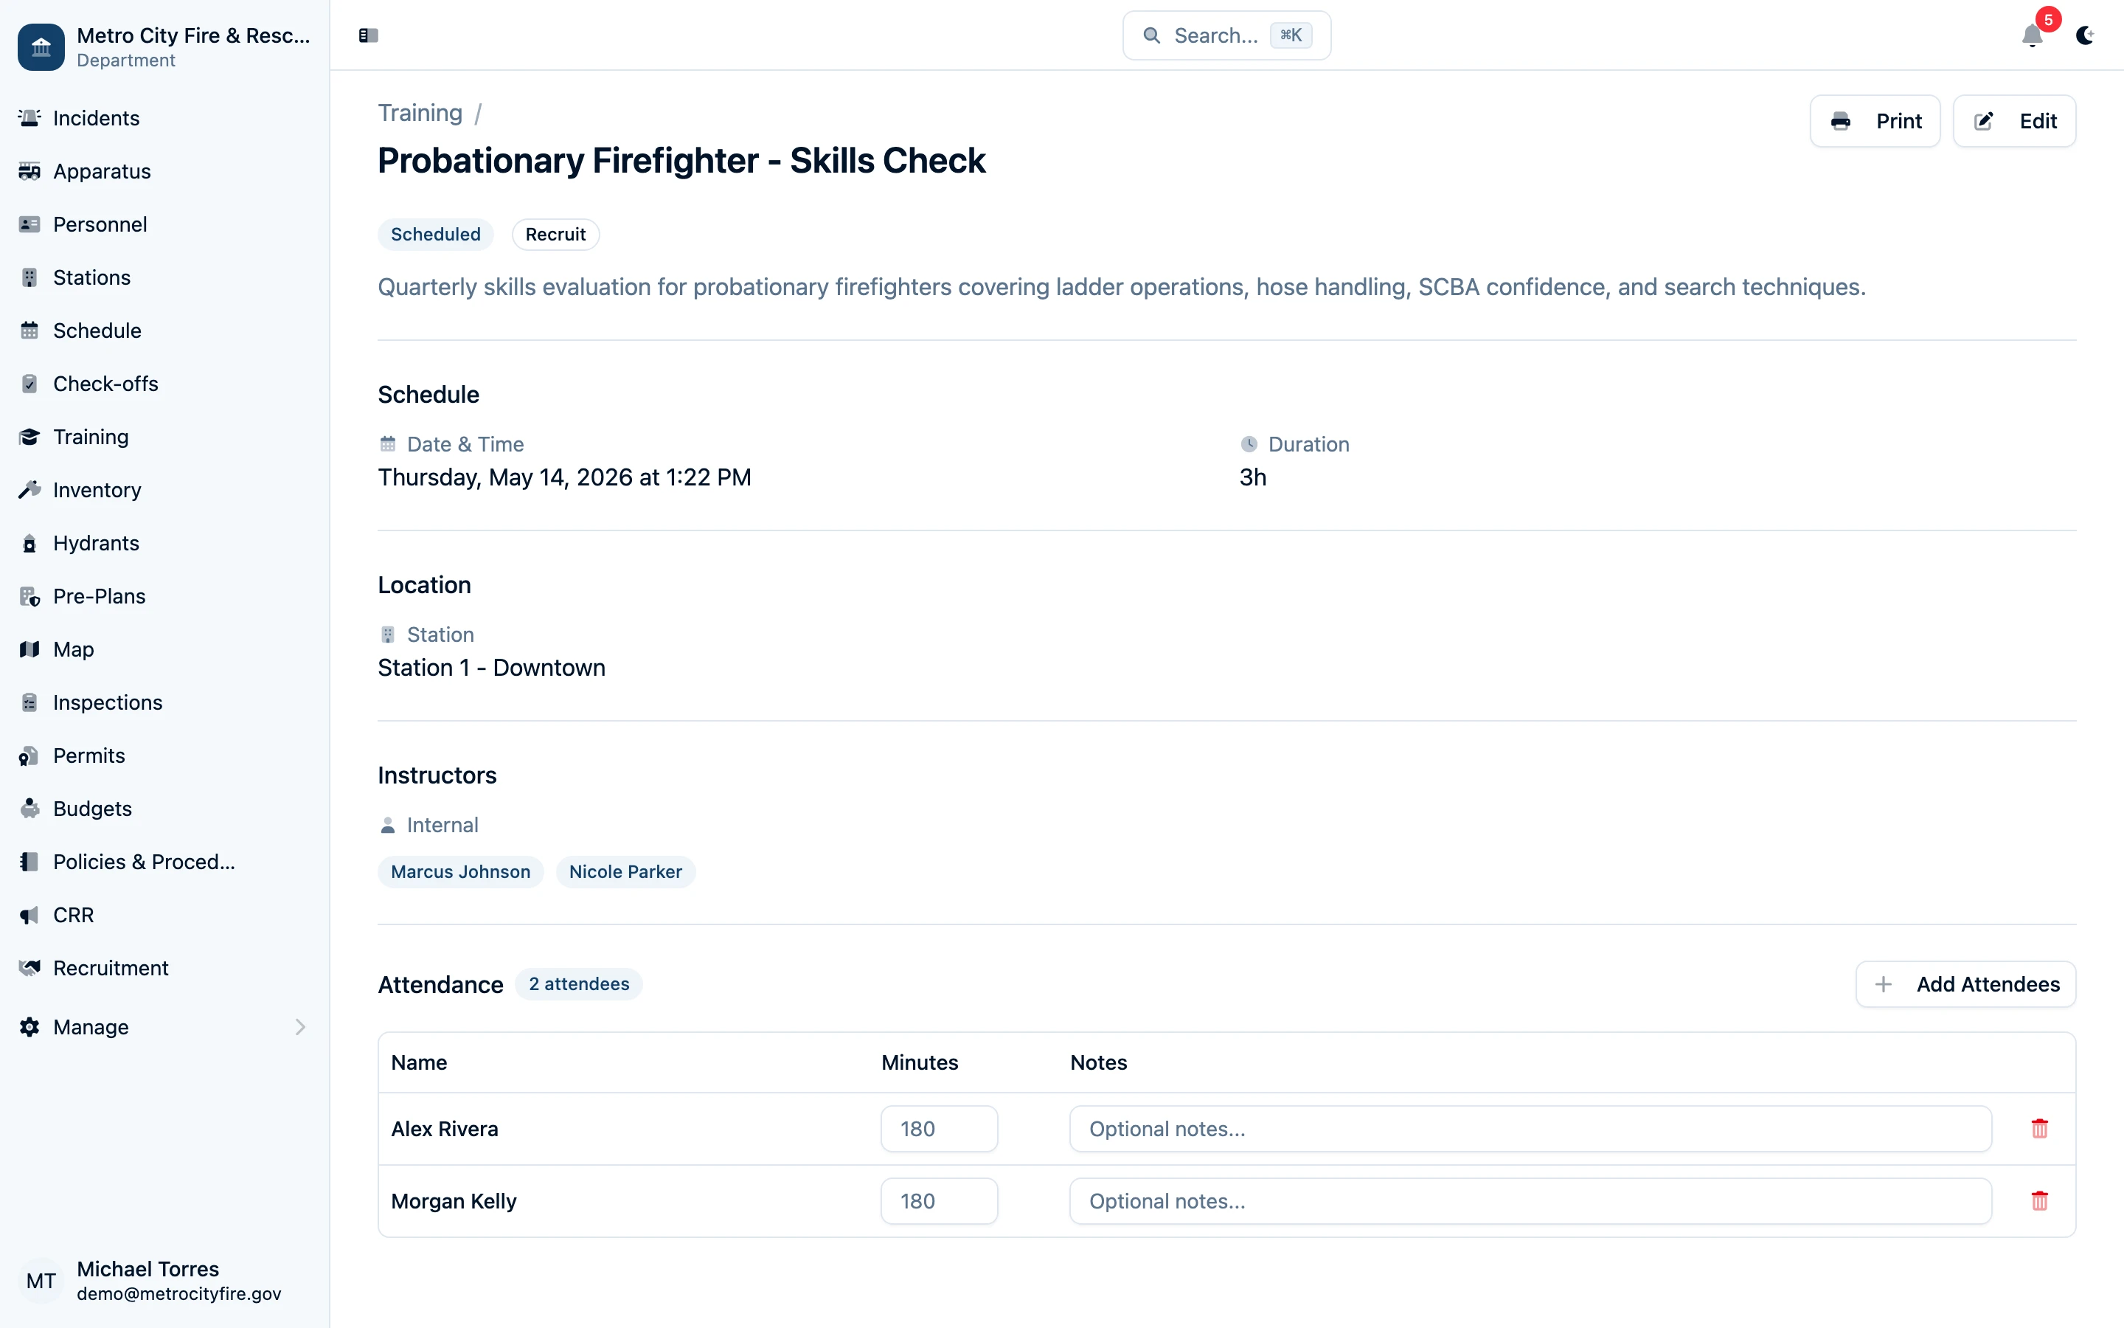Click into the search bar
This screenshot has height=1328, width=2124.
click(x=1225, y=35)
